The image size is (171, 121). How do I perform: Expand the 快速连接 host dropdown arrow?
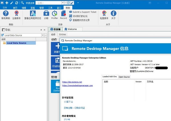[x=63, y=3]
